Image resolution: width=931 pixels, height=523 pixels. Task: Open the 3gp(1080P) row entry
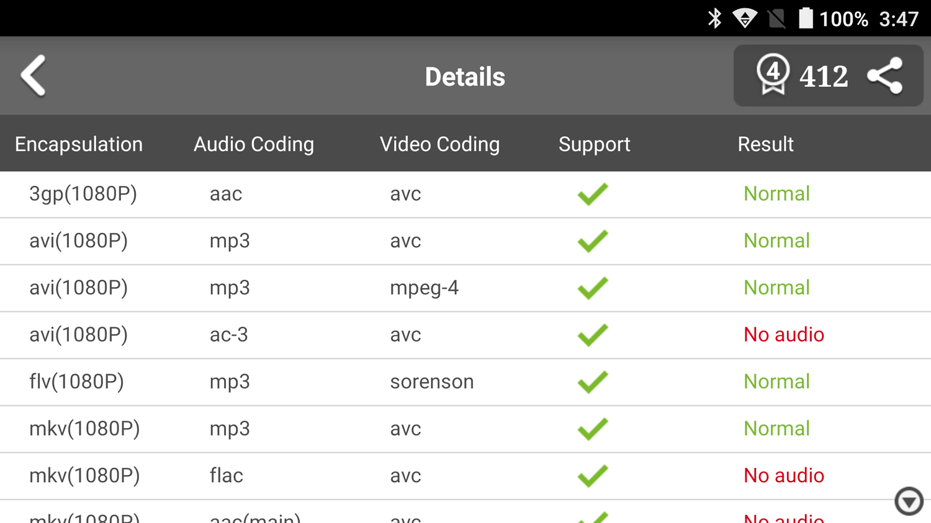(x=83, y=194)
